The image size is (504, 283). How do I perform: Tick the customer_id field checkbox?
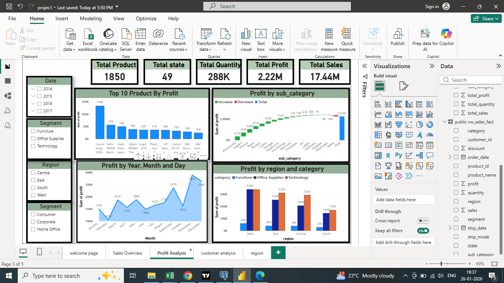click(456, 140)
